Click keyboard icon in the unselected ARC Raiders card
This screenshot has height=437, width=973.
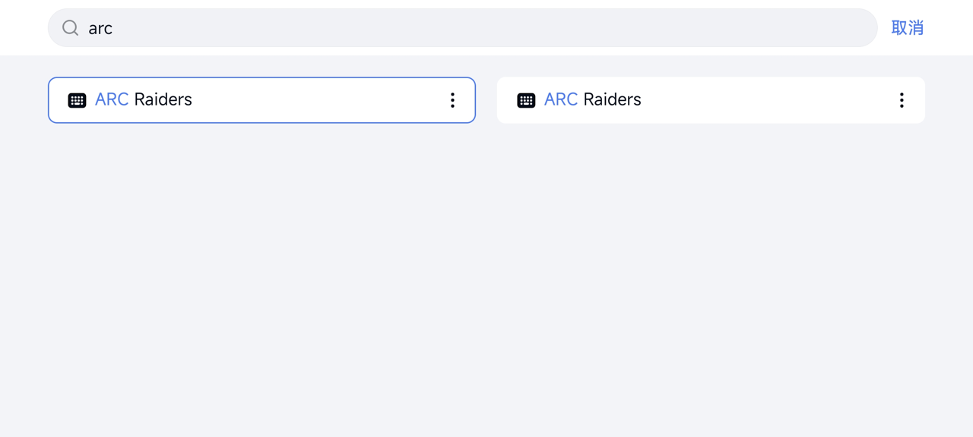[x=526, y=100]
